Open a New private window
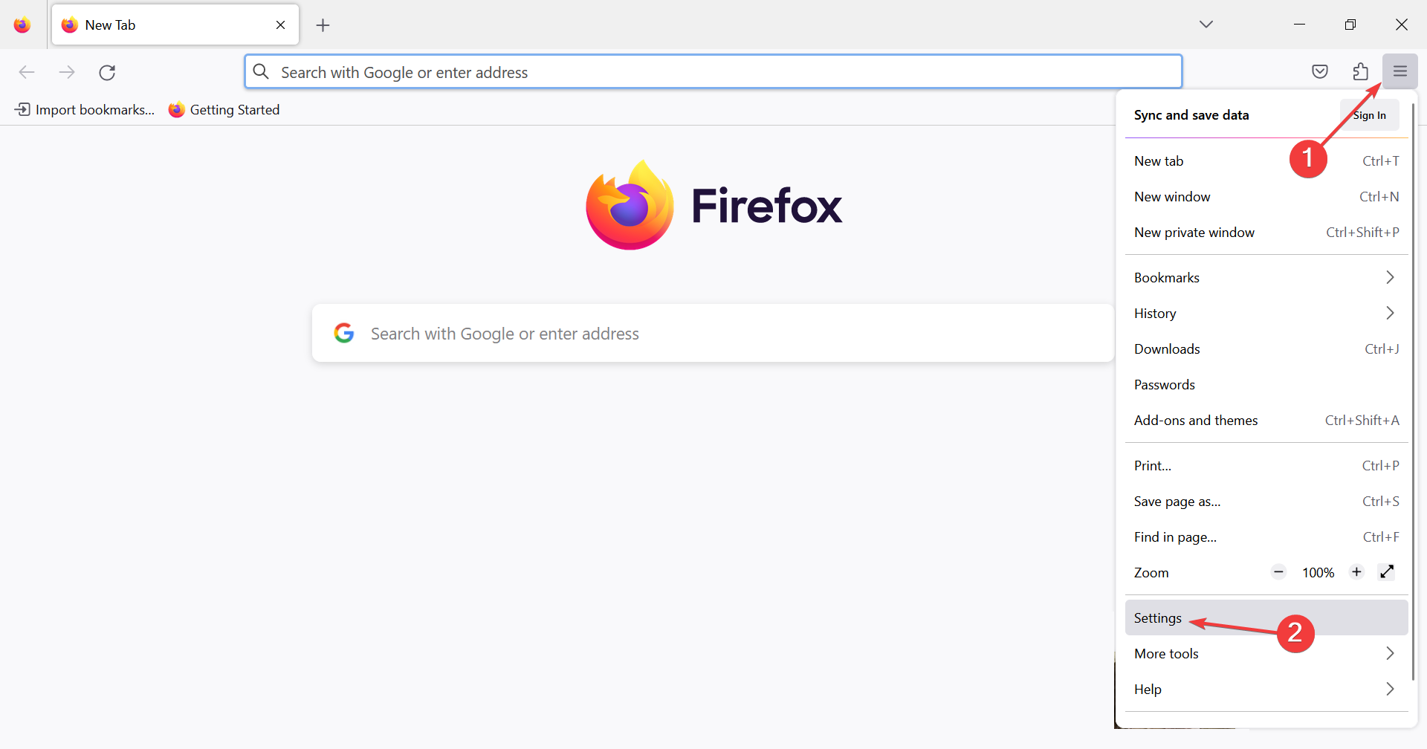Viewport: 1427px width, 749px height. (1266, 233)
